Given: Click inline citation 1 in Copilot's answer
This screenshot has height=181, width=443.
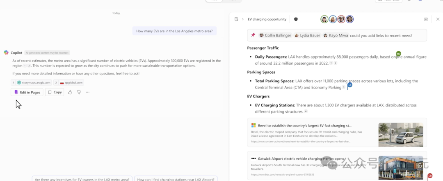Looking at the screenshot, I should click(x=25, y=66).
